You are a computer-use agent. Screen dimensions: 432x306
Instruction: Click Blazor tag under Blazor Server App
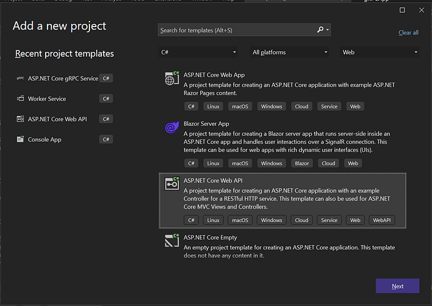coord(302,163)
